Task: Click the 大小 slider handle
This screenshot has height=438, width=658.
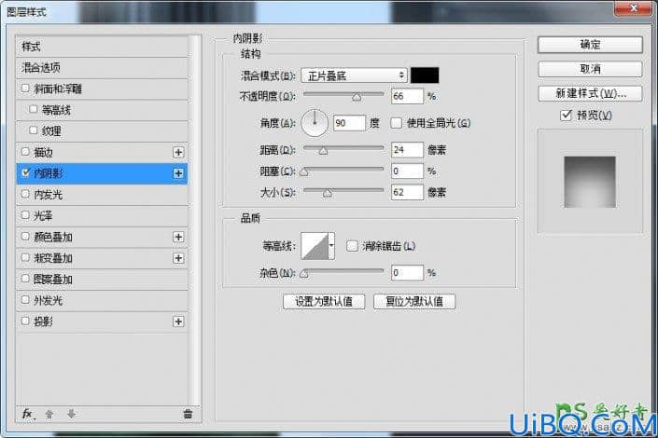Action: (x=328, y=193)
